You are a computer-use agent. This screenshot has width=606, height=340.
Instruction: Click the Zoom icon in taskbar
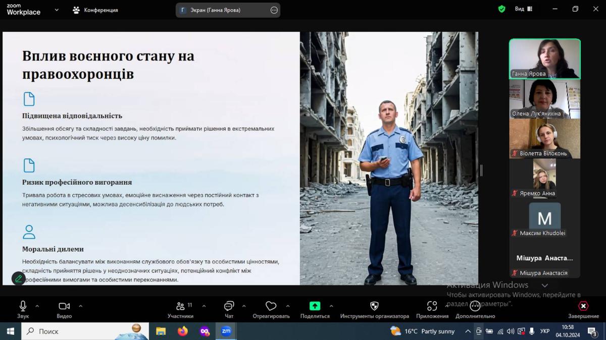tap(226, 331)
